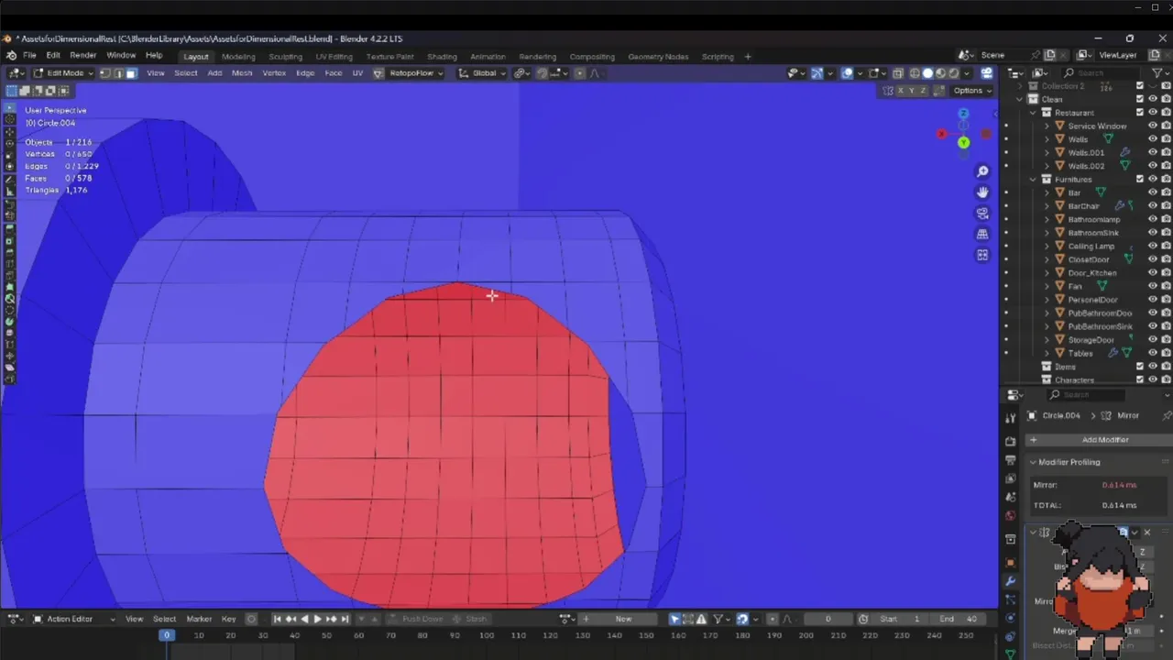Open the Render menu
The width and height of the screenshot is (1173, 660).
pyautogui.click(x=82, y=56)
